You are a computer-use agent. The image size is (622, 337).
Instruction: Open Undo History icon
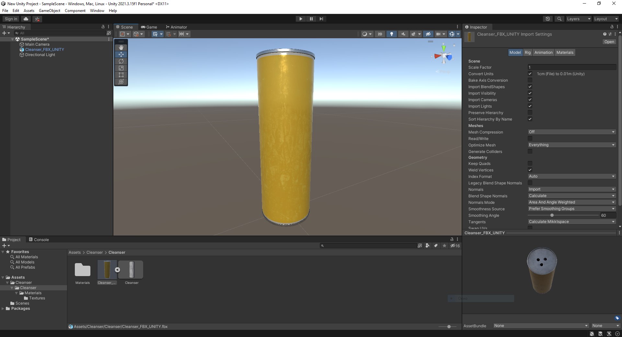pos(548,19)
